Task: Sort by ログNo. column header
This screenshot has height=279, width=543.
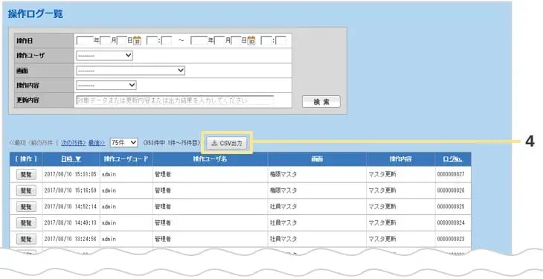Action: tap(452, 159)
